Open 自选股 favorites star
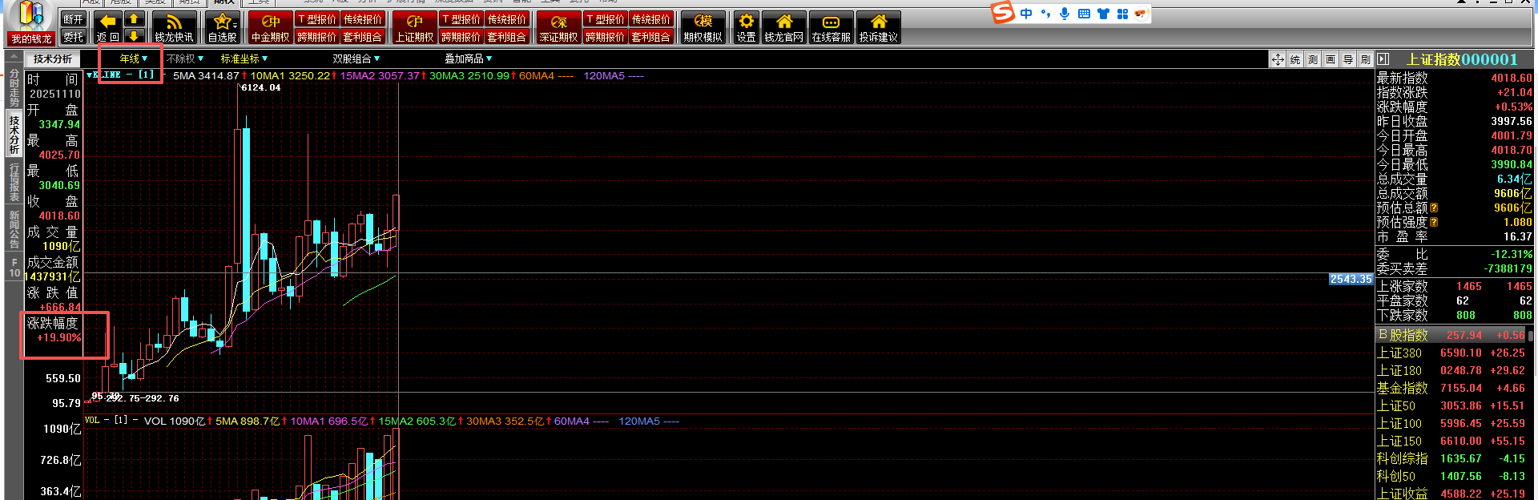The height and width of the screenshot is (500, 1538). tap(222, 27)
